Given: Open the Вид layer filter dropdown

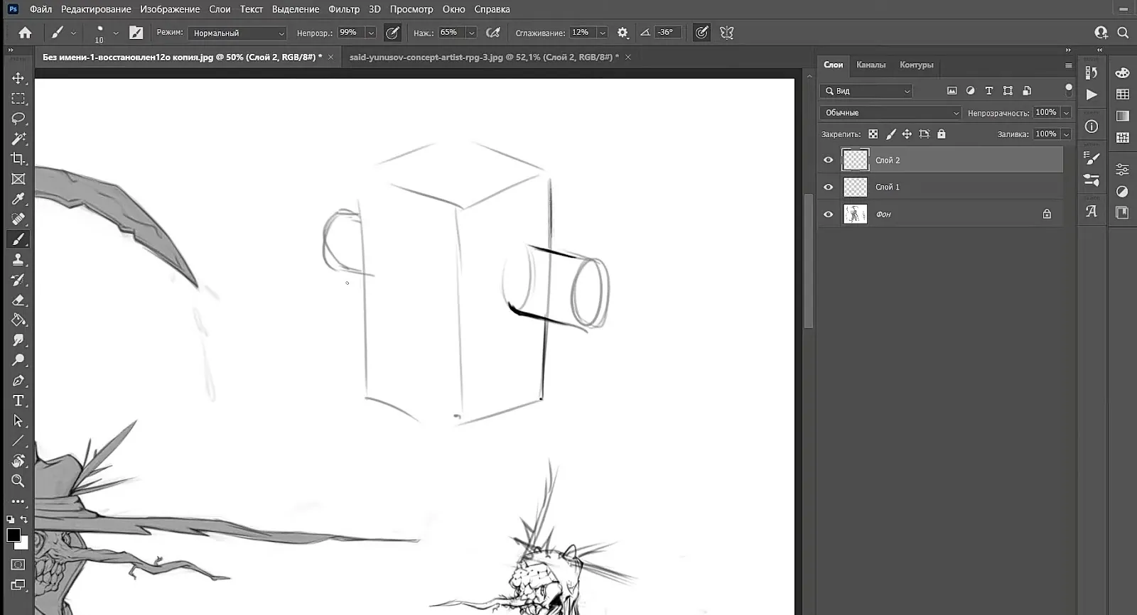Looking at the screenshot, I should click(866, 91).
